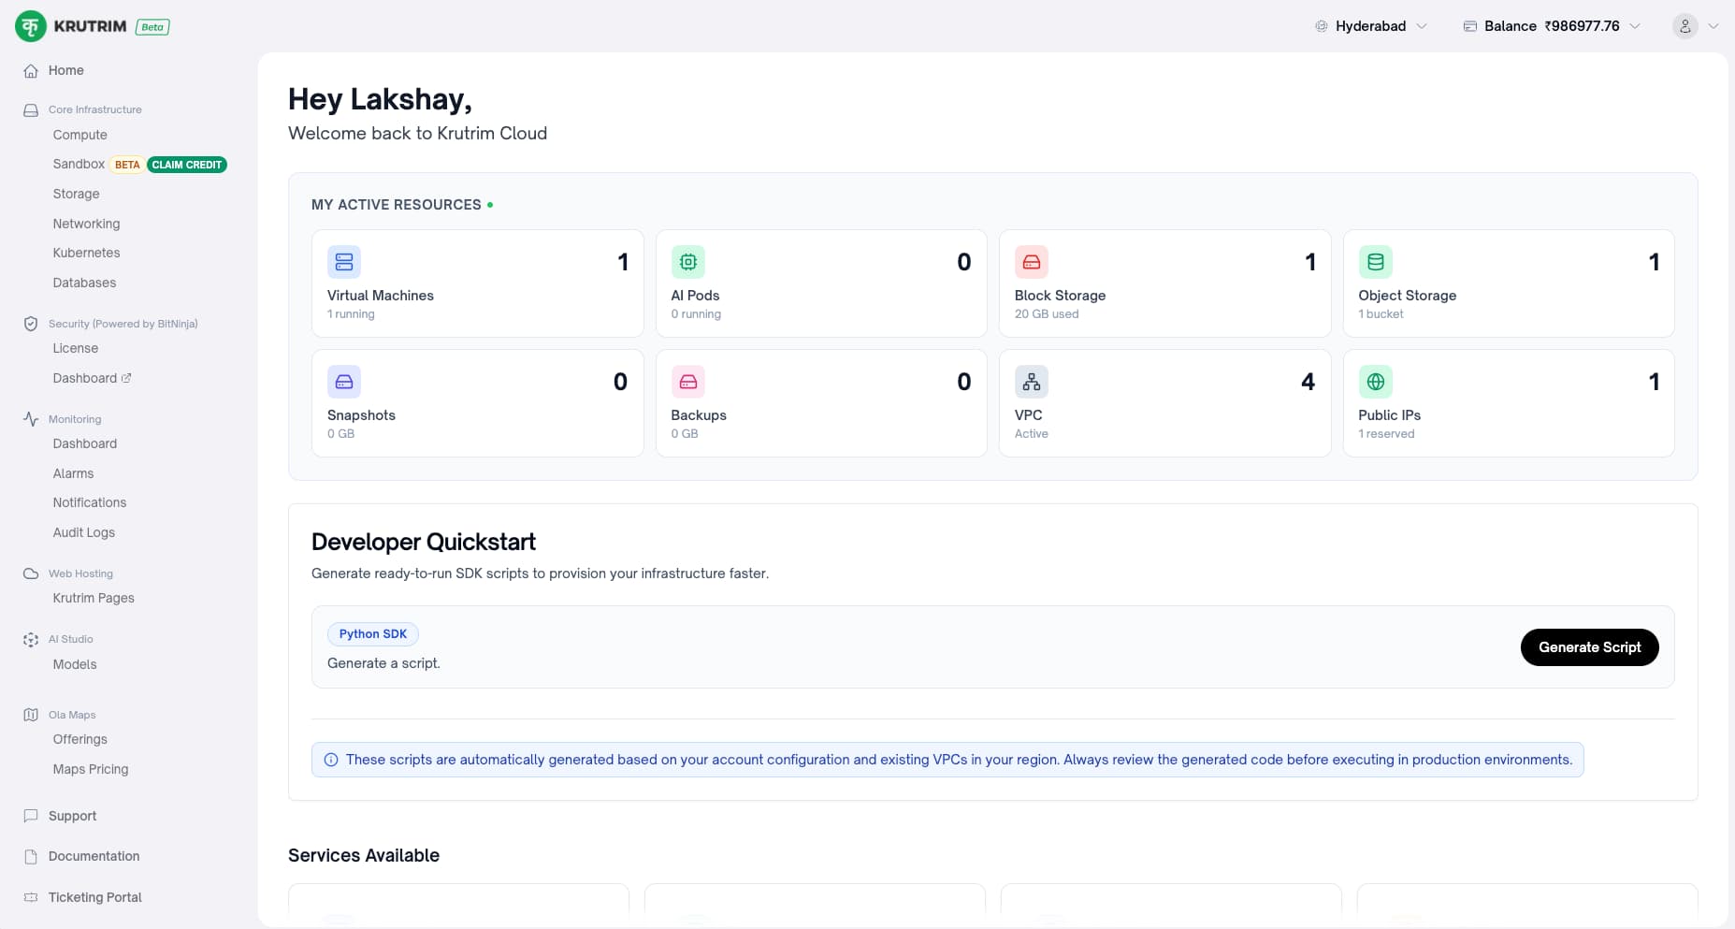This screenshot has width=1735, height=929.
Task: Open Compute in sidebar
Action: pos(80,135)
